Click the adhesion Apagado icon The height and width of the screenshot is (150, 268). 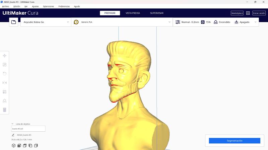point(237,22)
